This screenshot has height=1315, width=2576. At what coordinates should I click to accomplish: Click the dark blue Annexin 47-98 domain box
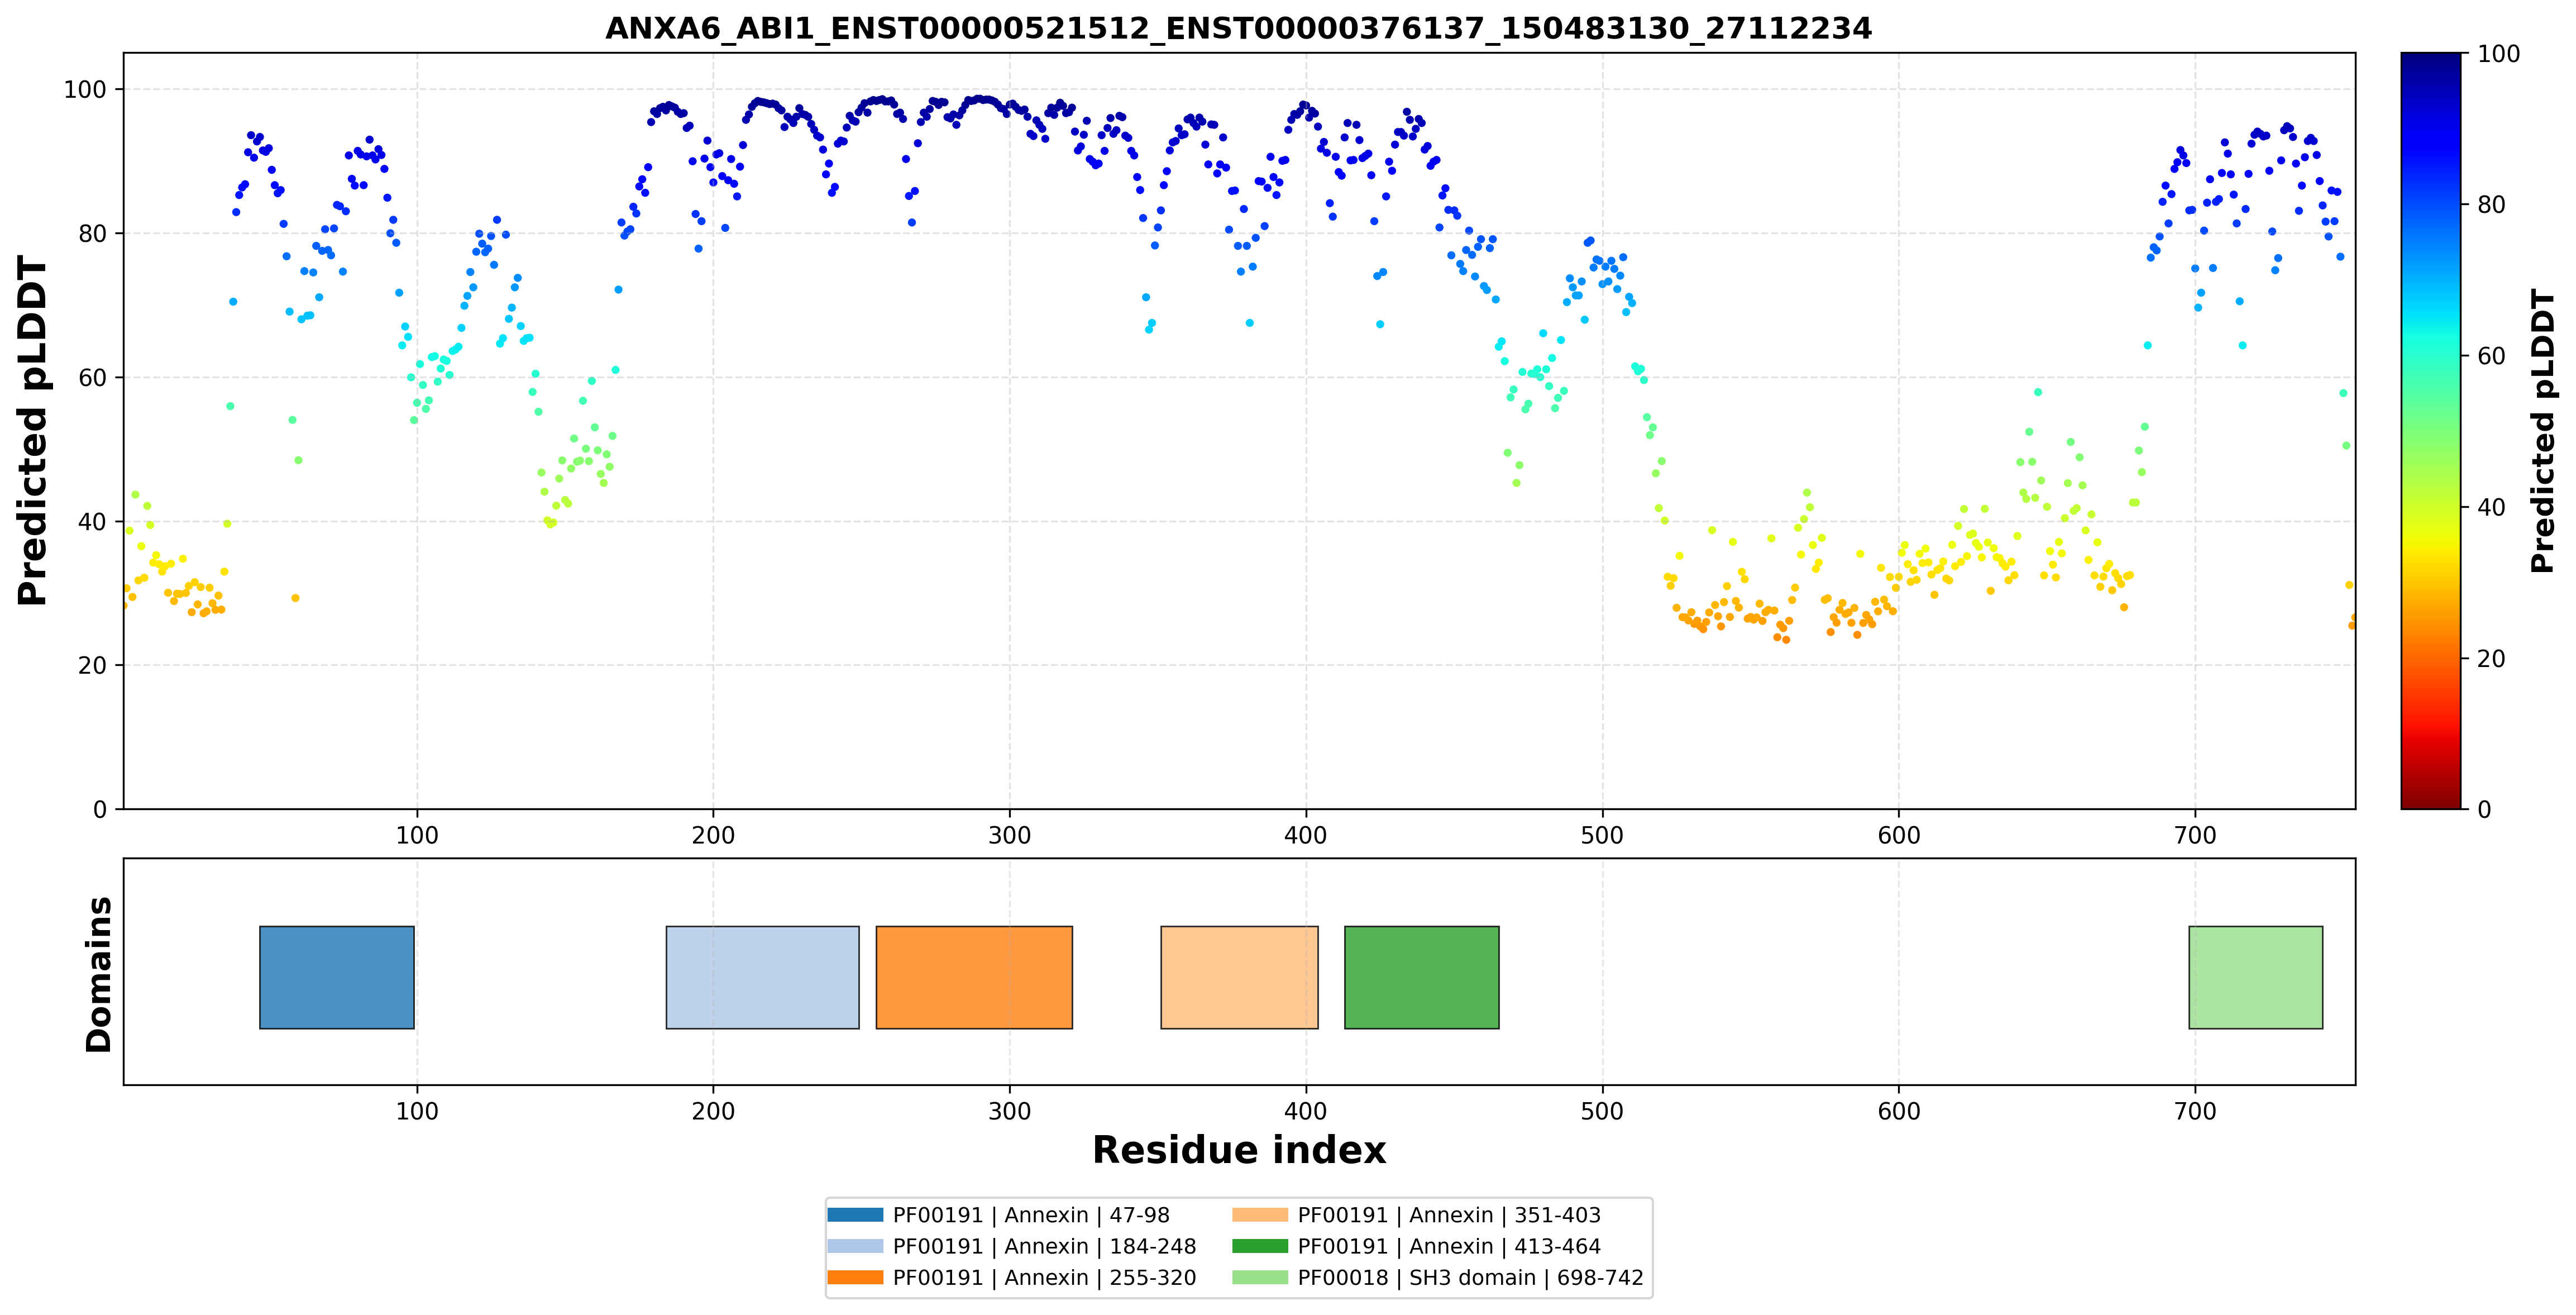point(337,977)
